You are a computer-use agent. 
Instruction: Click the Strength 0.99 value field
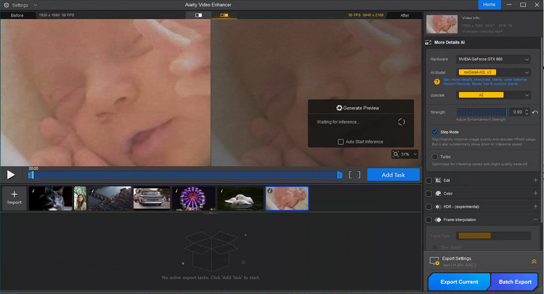pos(517,112)
